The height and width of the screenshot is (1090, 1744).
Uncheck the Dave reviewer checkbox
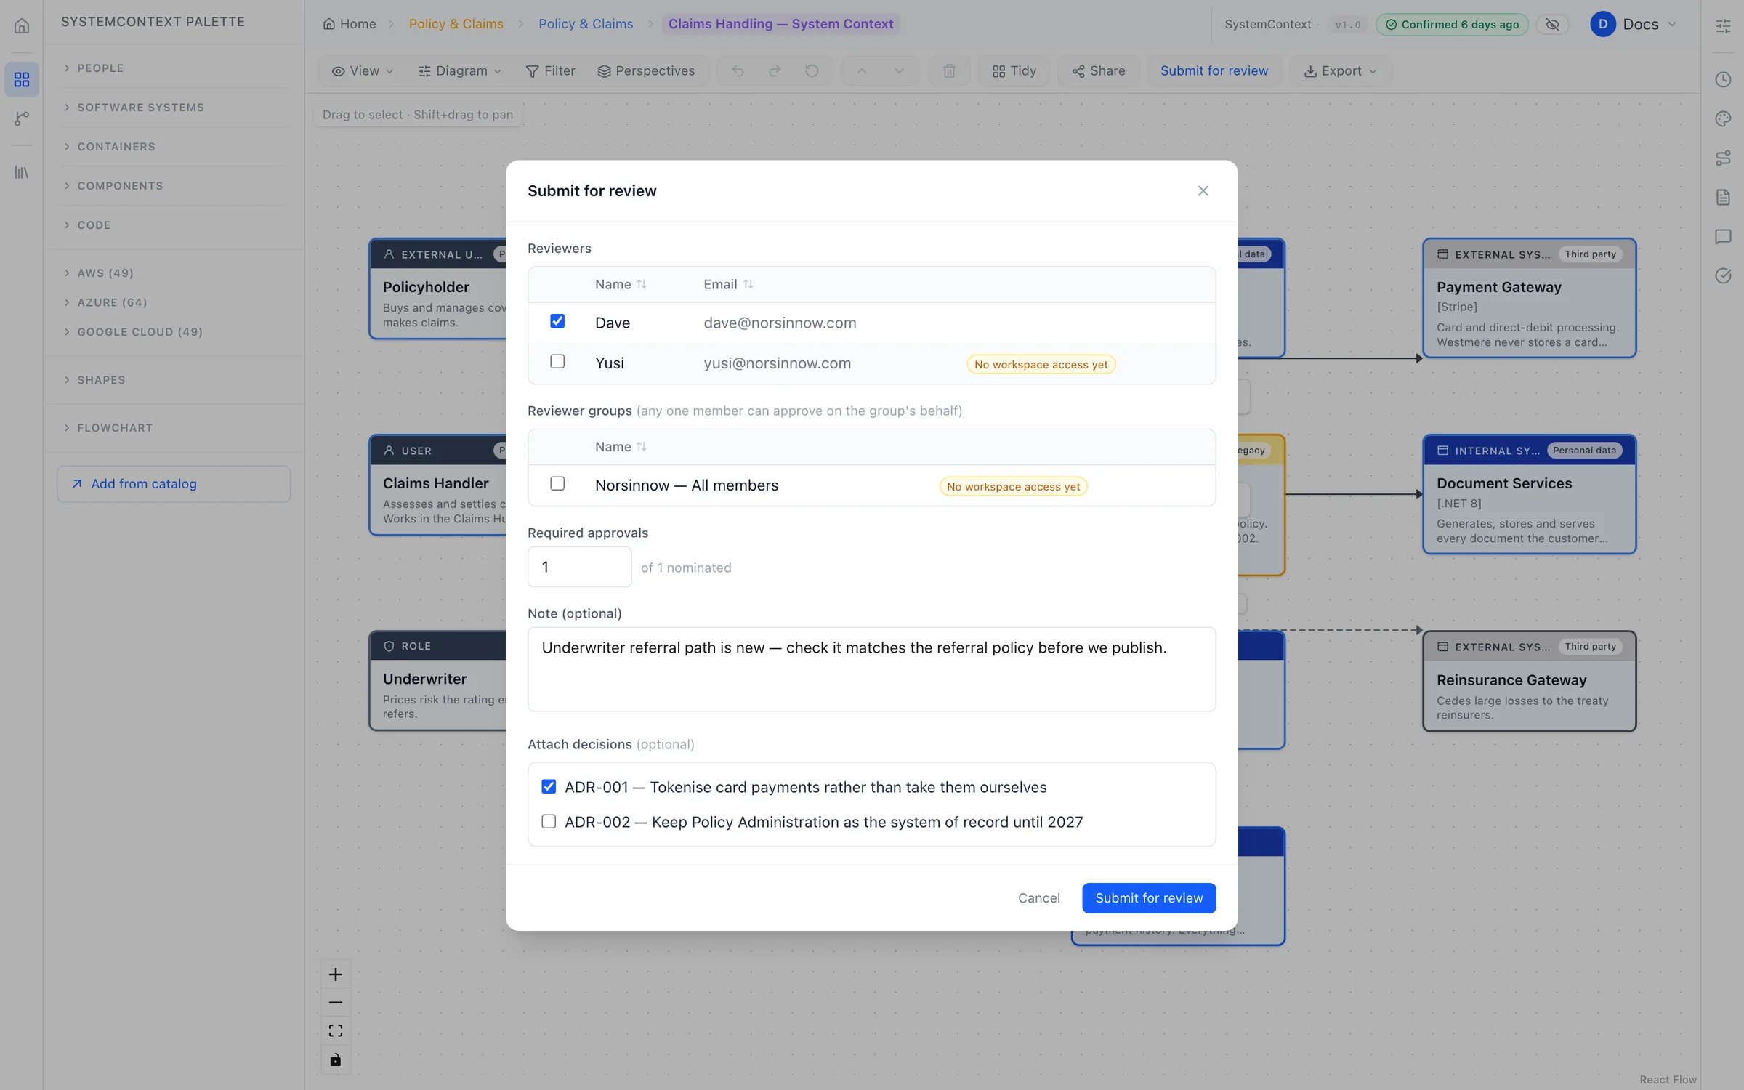click(557, 321)
